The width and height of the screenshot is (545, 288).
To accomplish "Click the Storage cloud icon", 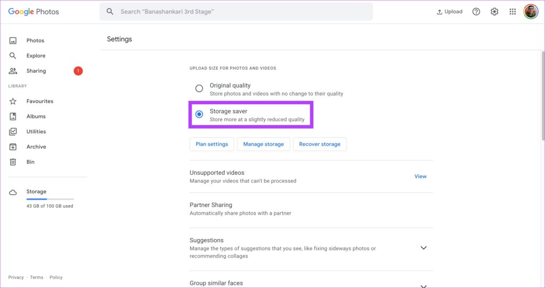I will click(x=13, y=192).
